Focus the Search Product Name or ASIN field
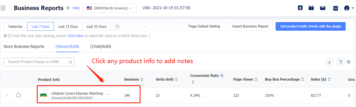The image size is (356, 107). click(39, 62)
